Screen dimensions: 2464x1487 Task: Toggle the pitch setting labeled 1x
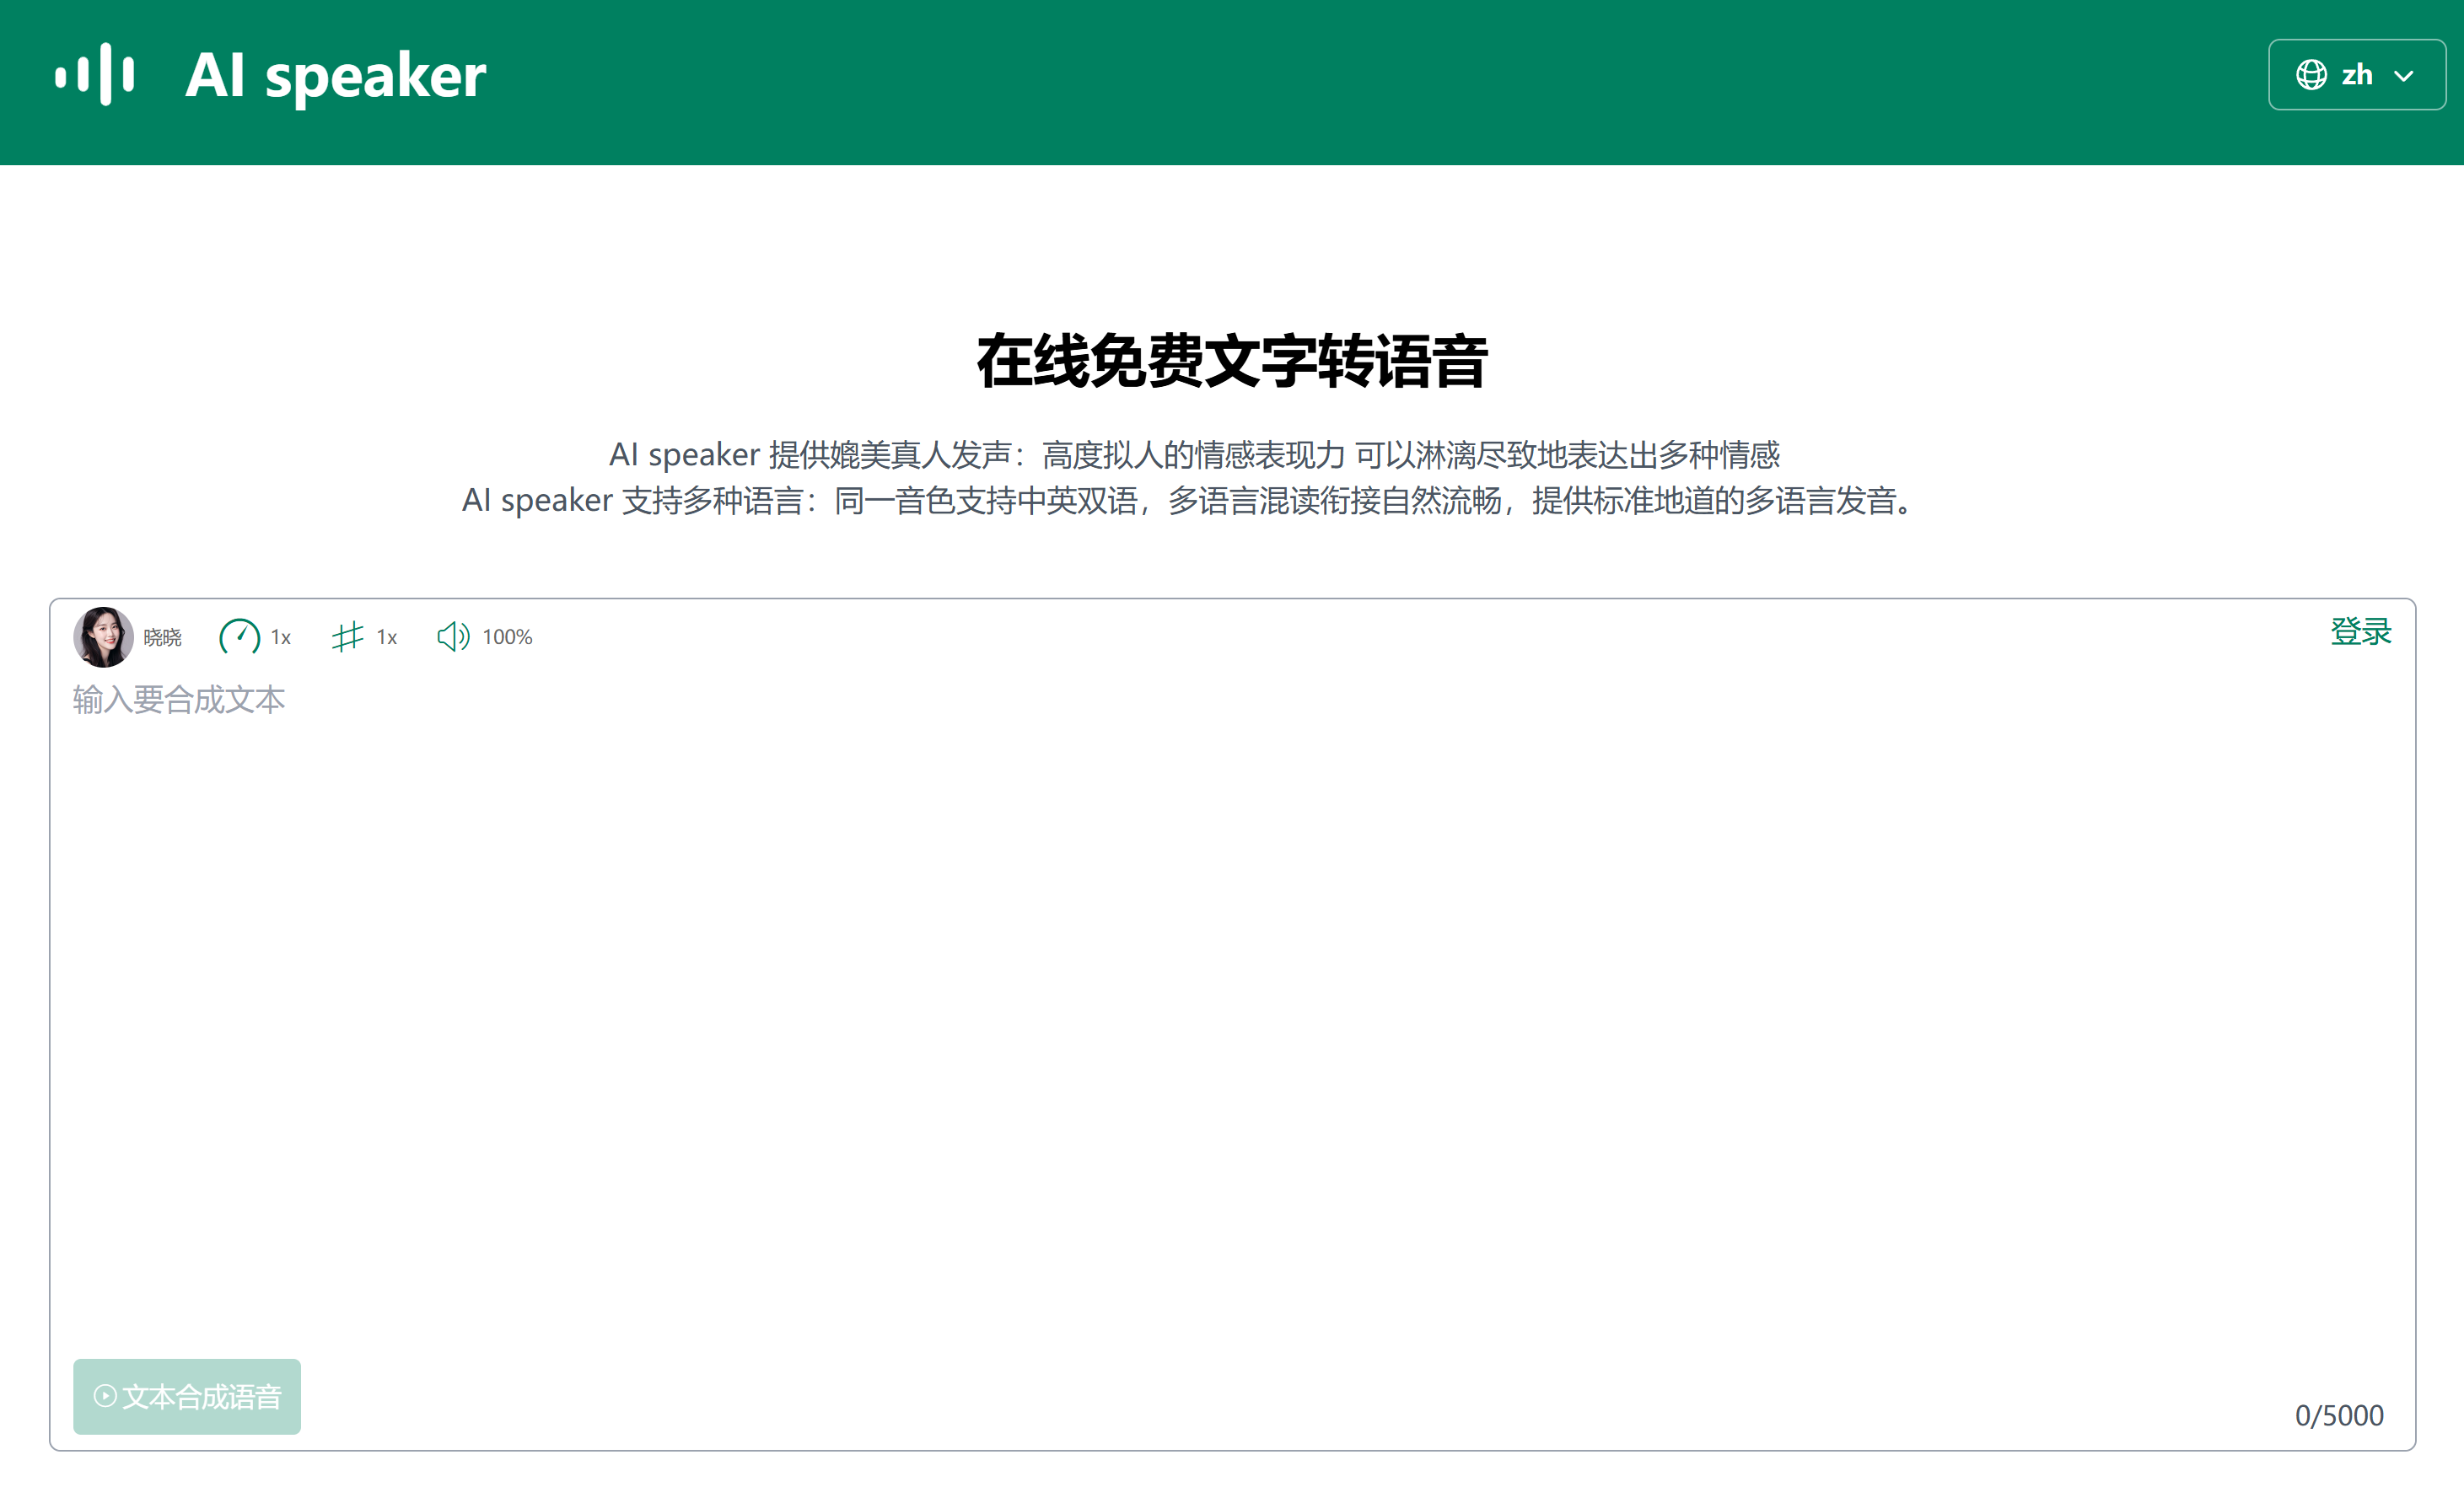point(385,637)
